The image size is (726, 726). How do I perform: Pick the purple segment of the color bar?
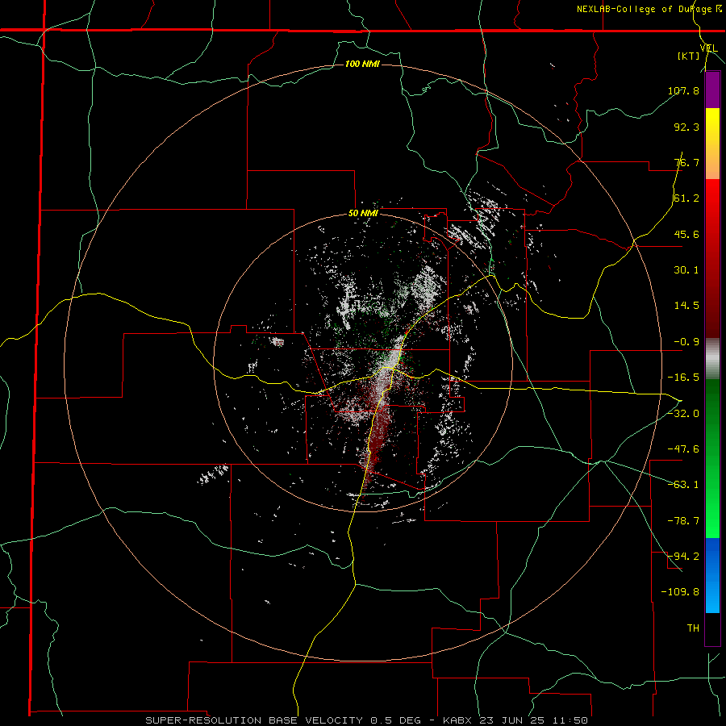712,90
